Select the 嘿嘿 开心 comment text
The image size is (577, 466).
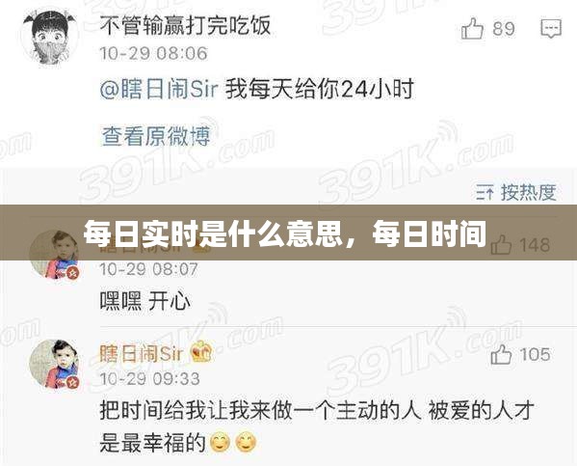click(145, 301)
